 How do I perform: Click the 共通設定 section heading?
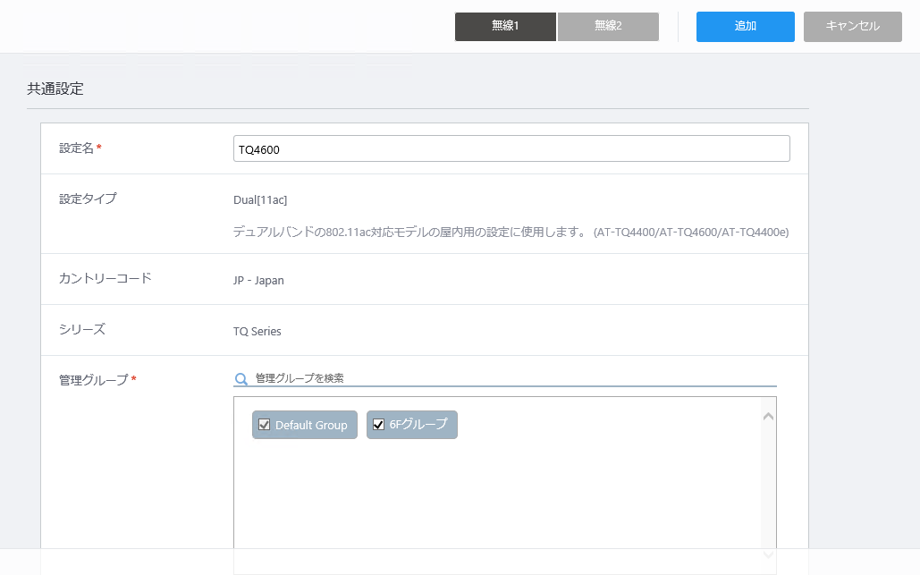point(55,89)
